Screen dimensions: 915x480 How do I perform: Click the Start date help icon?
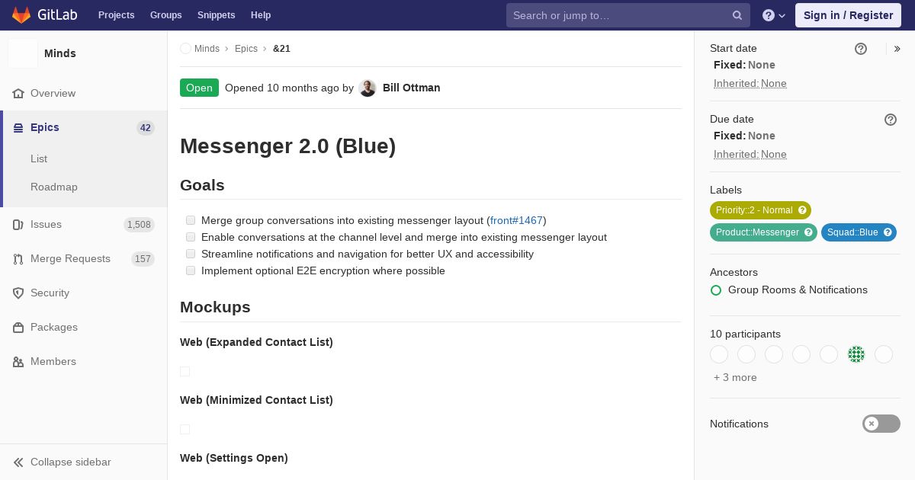tap(861, 49)
